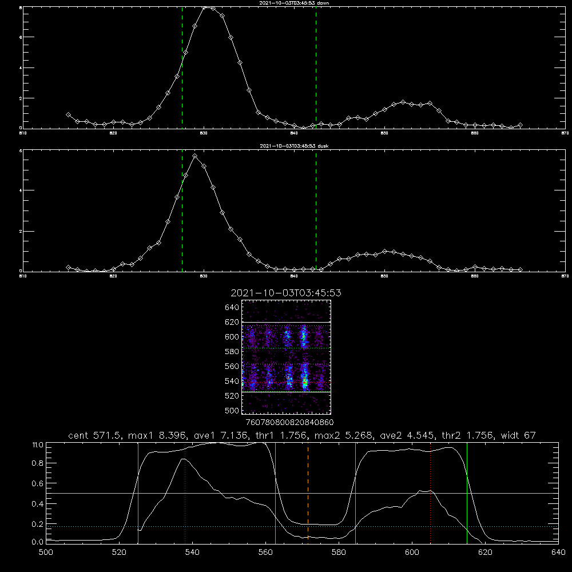Screen dimensions: 572x572
Task: Click the x-axis label '830' under the dusk plot
Action: (x=204, y=276)
